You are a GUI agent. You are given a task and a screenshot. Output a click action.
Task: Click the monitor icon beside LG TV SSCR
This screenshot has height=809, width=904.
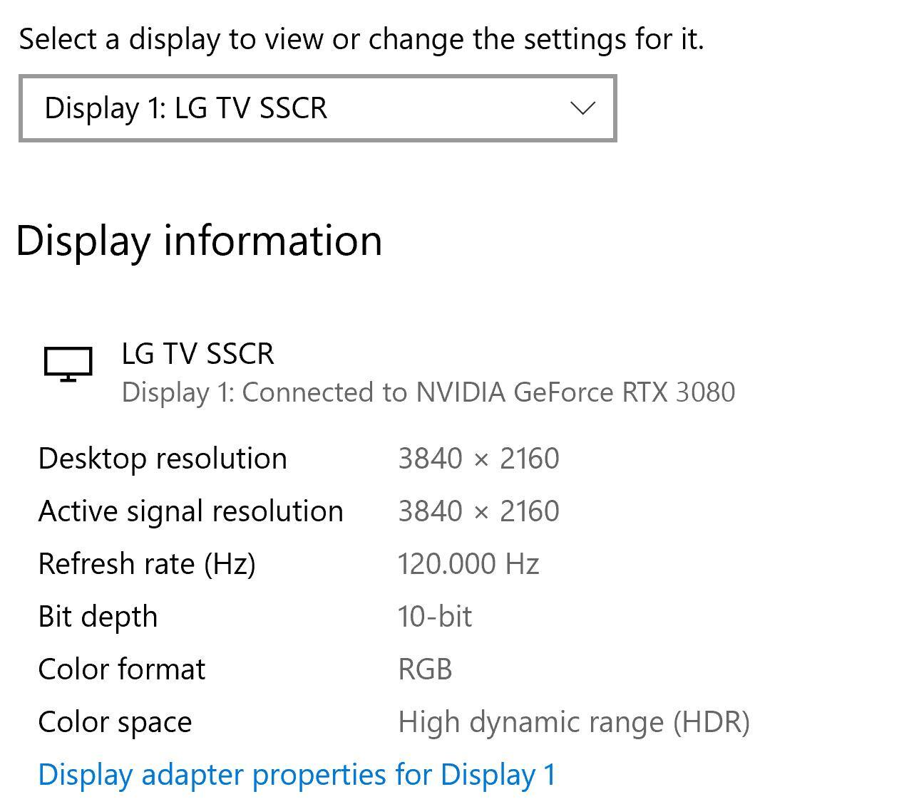68,364
